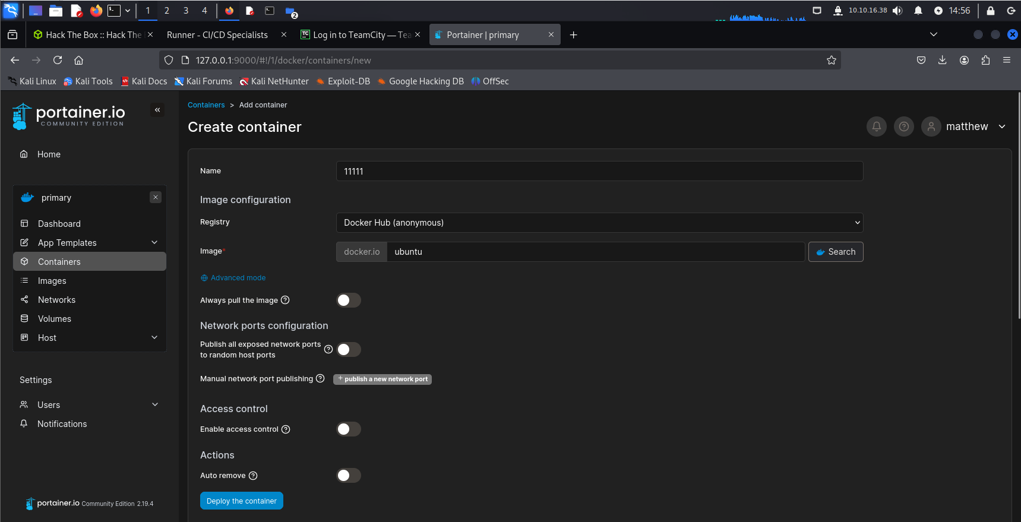Close the primary environment with X icon

(156, 197)
